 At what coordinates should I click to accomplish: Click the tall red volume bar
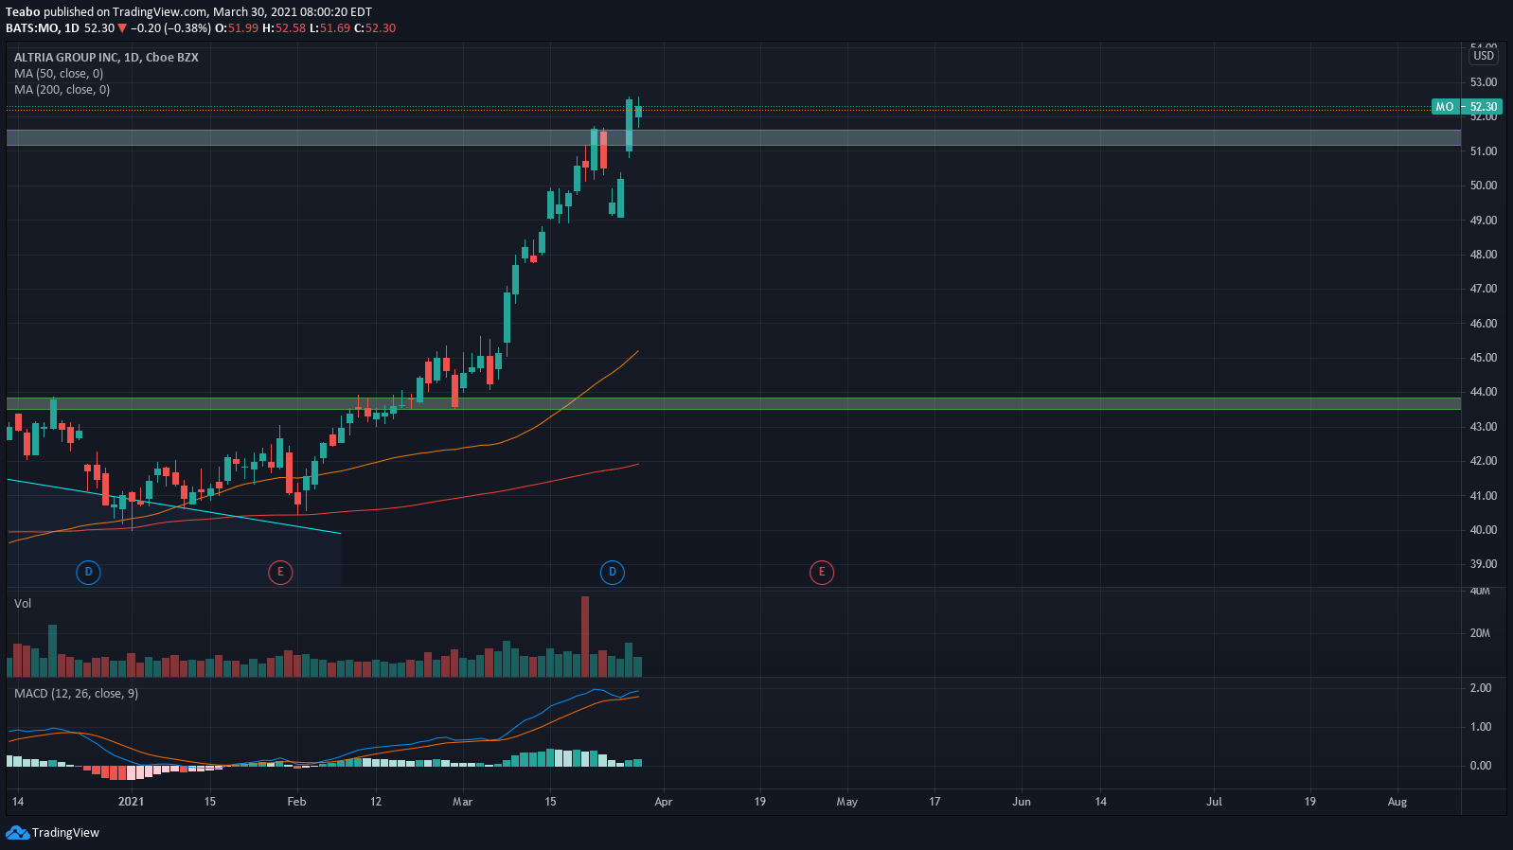(585, 636)
